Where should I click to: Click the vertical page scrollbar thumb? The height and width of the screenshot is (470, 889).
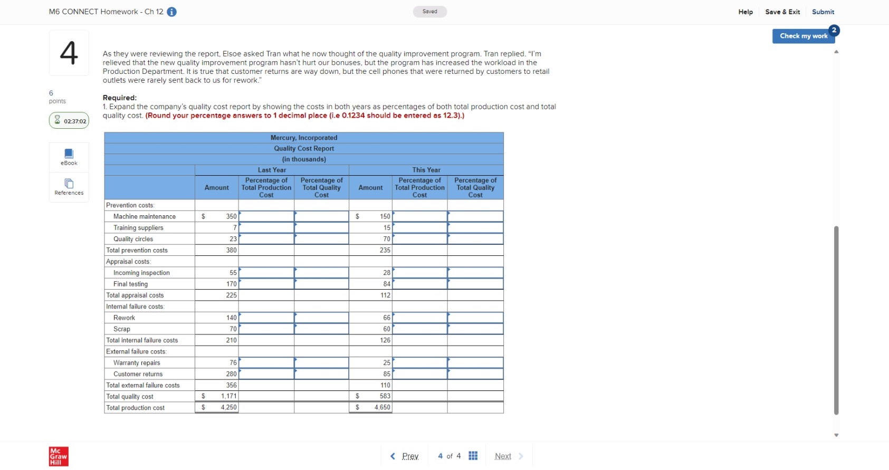(x=836, y=320)
